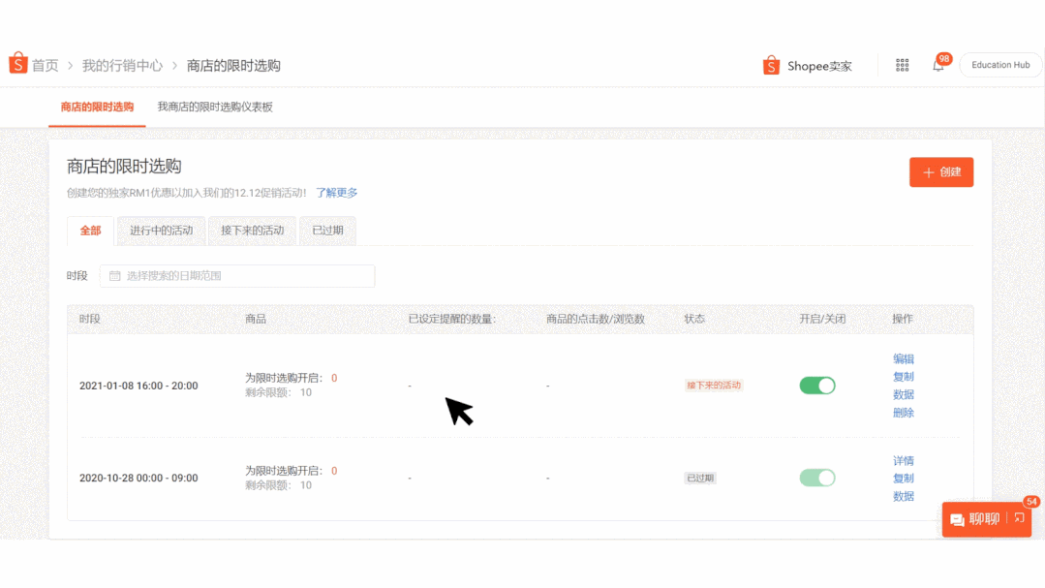The height and width of the screenshot is (588, 1045).
Task: Pop out chat using the expand icon
Action: [1018, 519]
